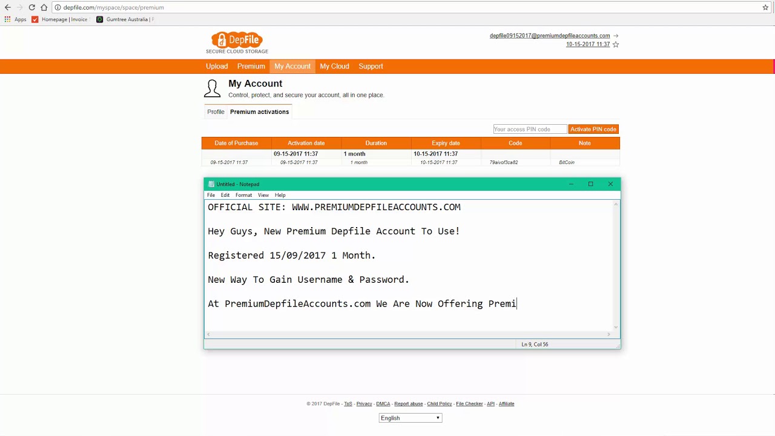Go to browser home page icon
775x436 pixels.
pyautogui.click(x=44, y=7)
